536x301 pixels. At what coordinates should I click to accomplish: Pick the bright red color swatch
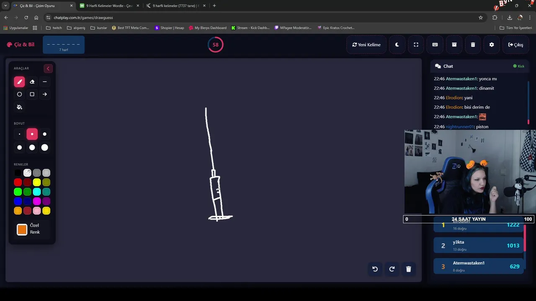pyautogui.click(x=18, y=182)
